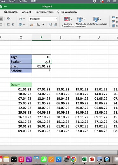Select the date cell 29.08.22
118x165 pixels.
(21, 112)
